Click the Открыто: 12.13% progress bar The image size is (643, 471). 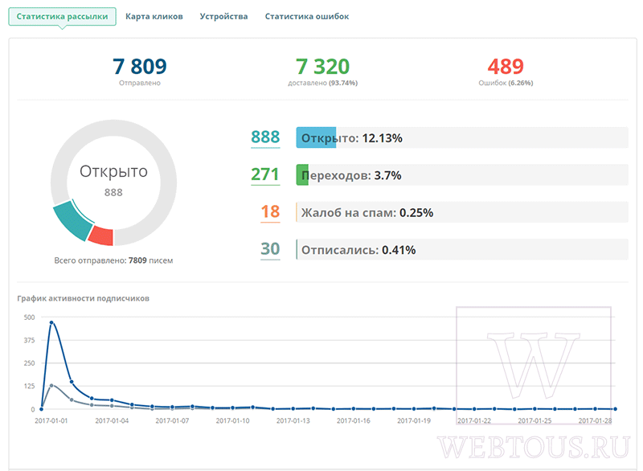(x=462, y=137)
